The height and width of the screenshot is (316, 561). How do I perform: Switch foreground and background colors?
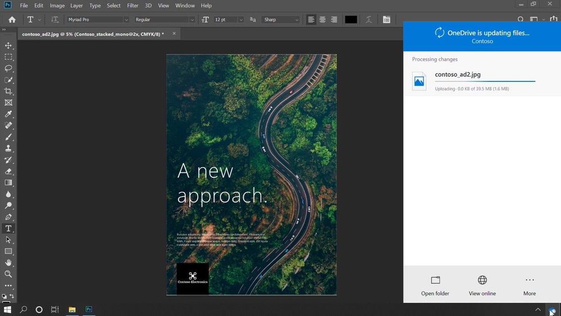(x=12, y=296)
